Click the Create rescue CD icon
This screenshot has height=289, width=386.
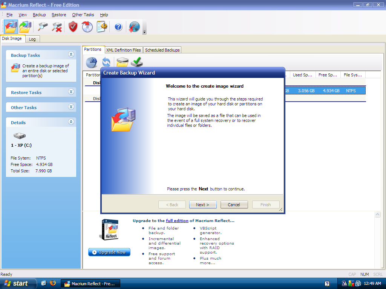click(87, 27)
